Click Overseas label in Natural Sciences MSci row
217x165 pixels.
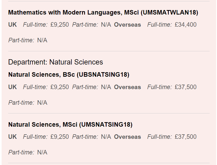(x=127, y=137)
